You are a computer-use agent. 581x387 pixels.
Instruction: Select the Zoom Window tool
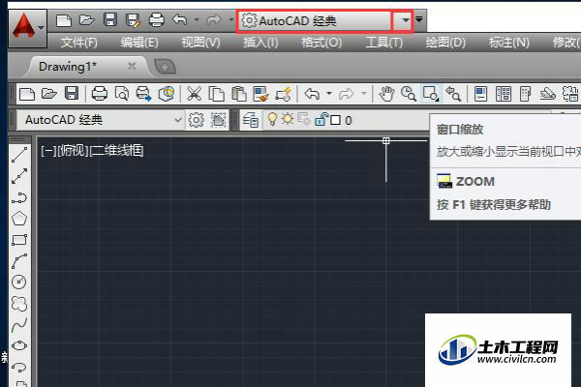(x=431, y=94)
